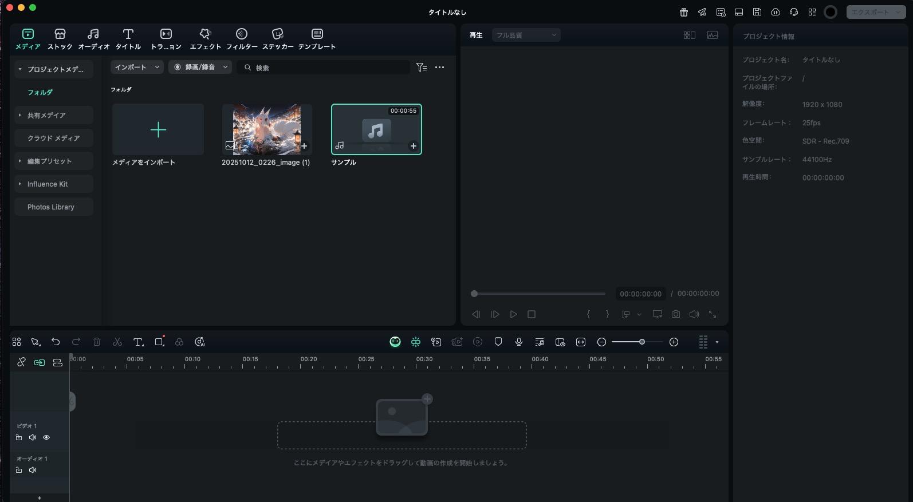Open Photos Library in sidebar

pyautogui.click(x=51, y=207)
